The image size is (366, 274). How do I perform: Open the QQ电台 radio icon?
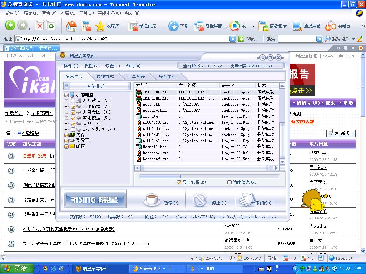331,26
